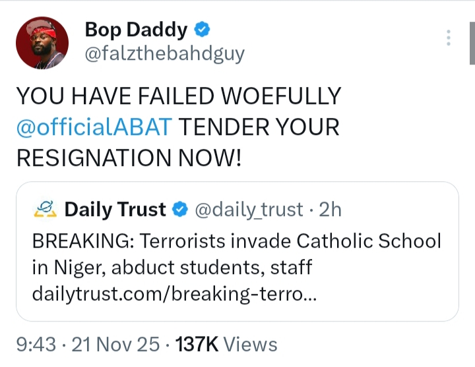The width and height of the screenshot is (475, 367).
Task: Click the Daily Trust verified badge
Action: coord(179,210)
